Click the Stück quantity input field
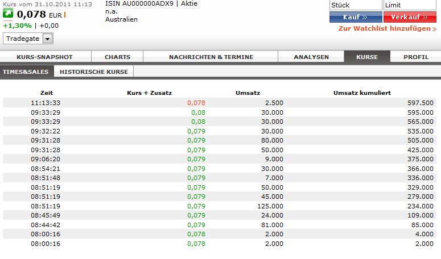Image resolution: width=441 pixels, height=259 pixels. coord(355,5)
